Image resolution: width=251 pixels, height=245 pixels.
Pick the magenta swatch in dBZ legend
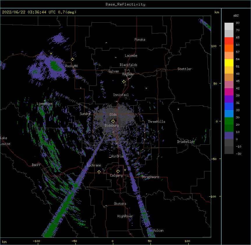[229, 92]
